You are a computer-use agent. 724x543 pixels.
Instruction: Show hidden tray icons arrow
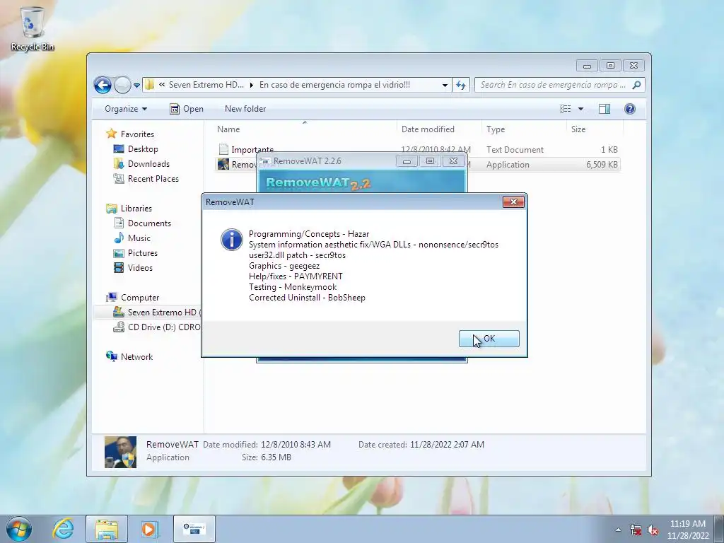tap(618, 530)
